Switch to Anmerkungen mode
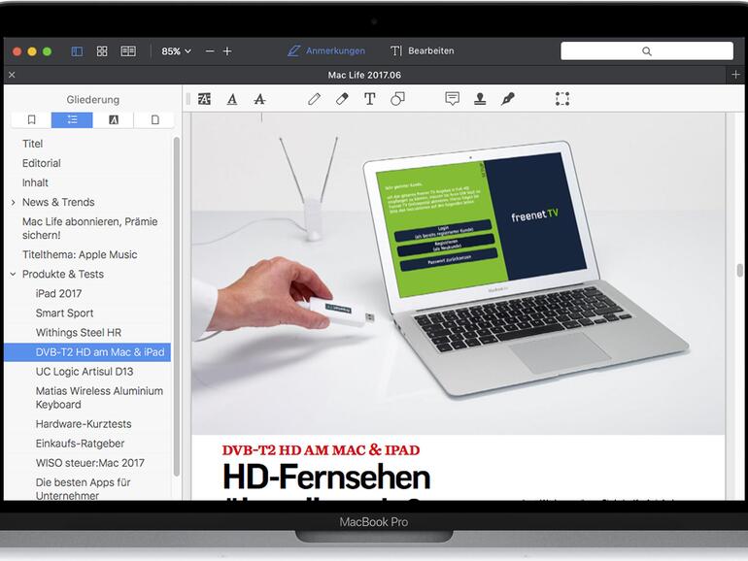The height and width of the screenshot is (561, 748). pos(326,50)
